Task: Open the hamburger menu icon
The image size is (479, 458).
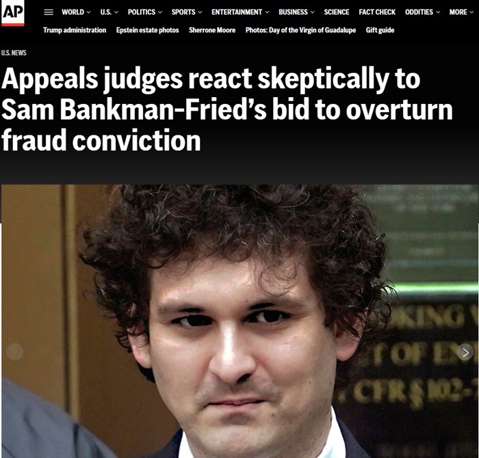Action: click(49, 12)
